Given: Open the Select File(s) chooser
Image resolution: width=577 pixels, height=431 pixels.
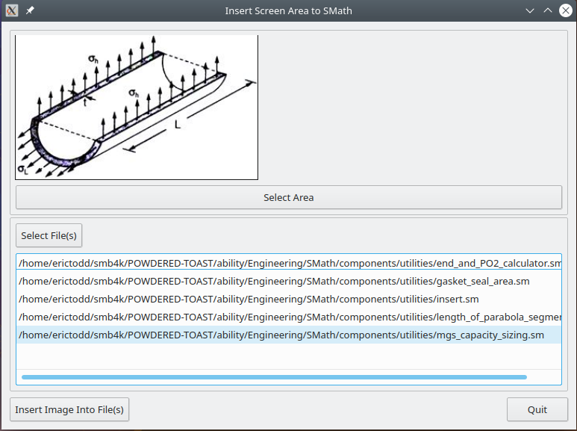Looking at the screenshot, I should [x=49, y=235].
